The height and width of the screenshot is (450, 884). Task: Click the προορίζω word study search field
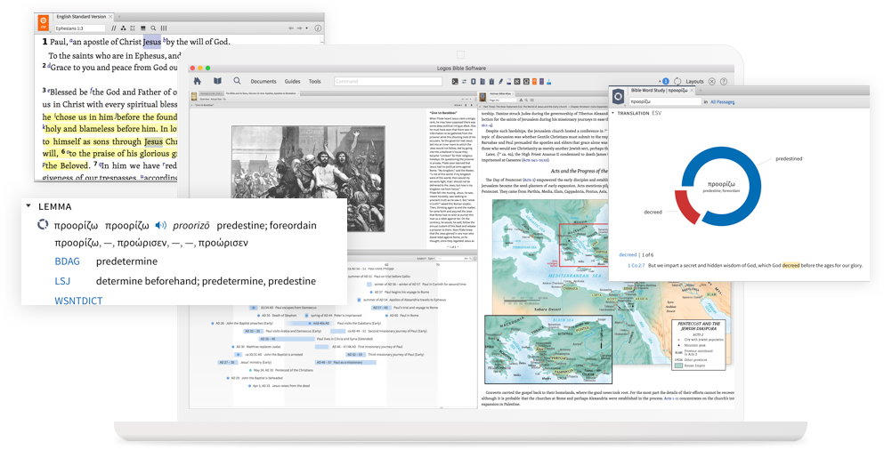664,102
